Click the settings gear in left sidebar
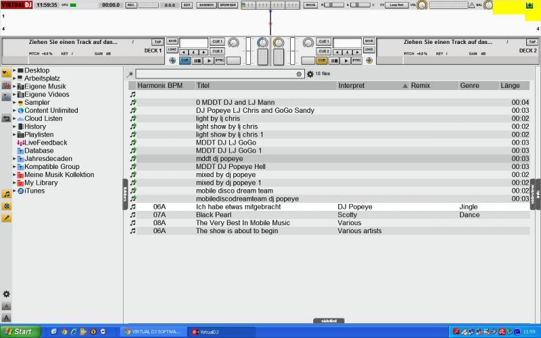The image size is (541, 338). (x=6, y=294)
